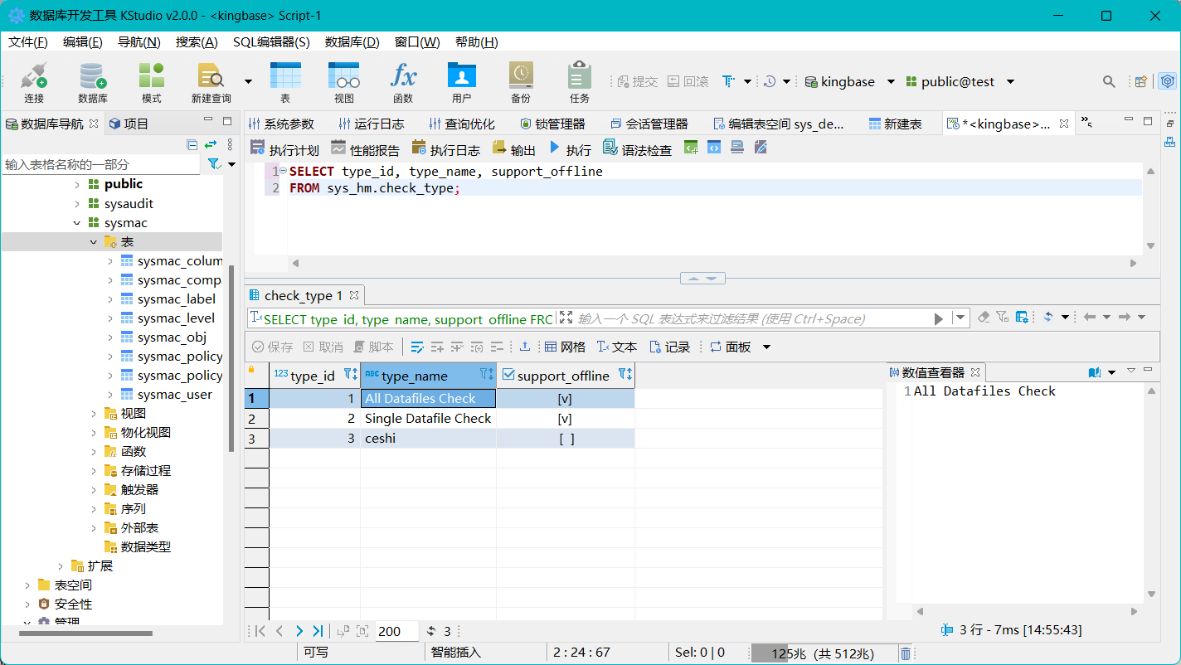Click 语法检查 in the SQL editor toolbar
This screenshot has width=1181, height=665.
[637, 149]
